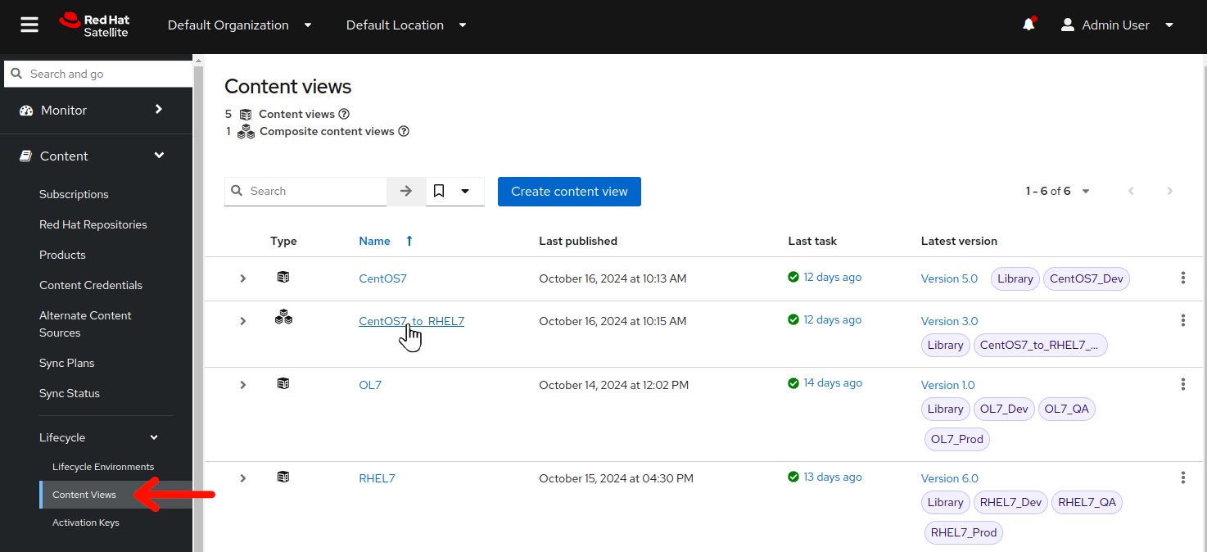Screen dimensions: 1207x552
Task: Open Alternate Content Sources in sidebar
Action: 85,324
